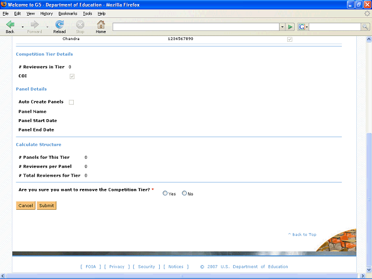The width and height of the screenshot is (372, 279).
Task: Open the Tools menu
Action: click(87, 13)
